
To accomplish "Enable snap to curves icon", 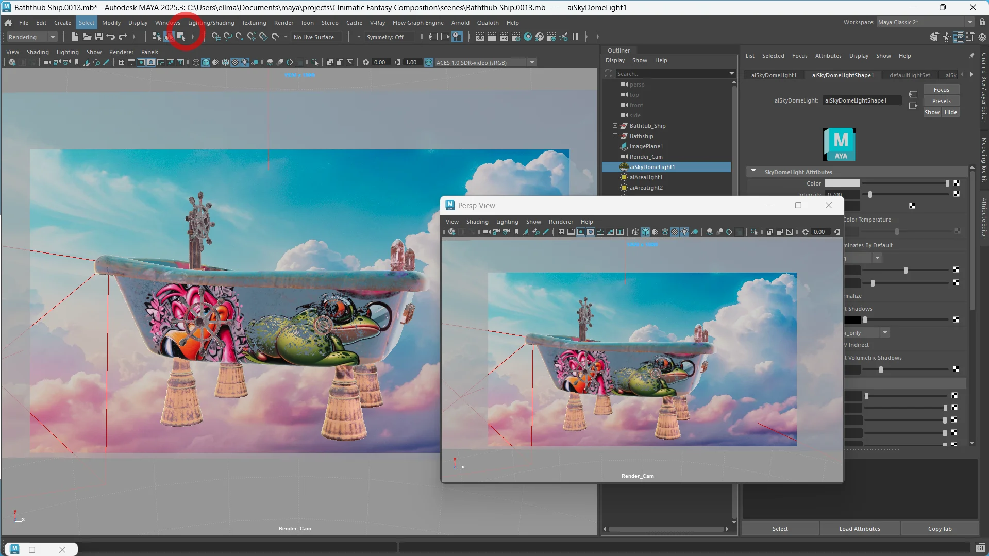I will click(x=227, y=37).
